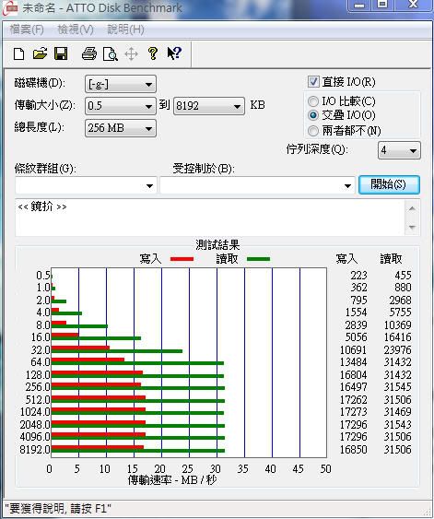Click the green 讀取 legend swatch
434x519 pixels.
258,259
